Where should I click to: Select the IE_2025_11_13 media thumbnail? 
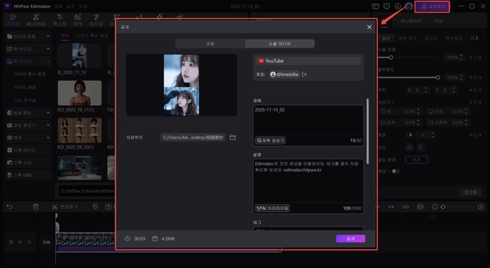[x=80, y=56]
